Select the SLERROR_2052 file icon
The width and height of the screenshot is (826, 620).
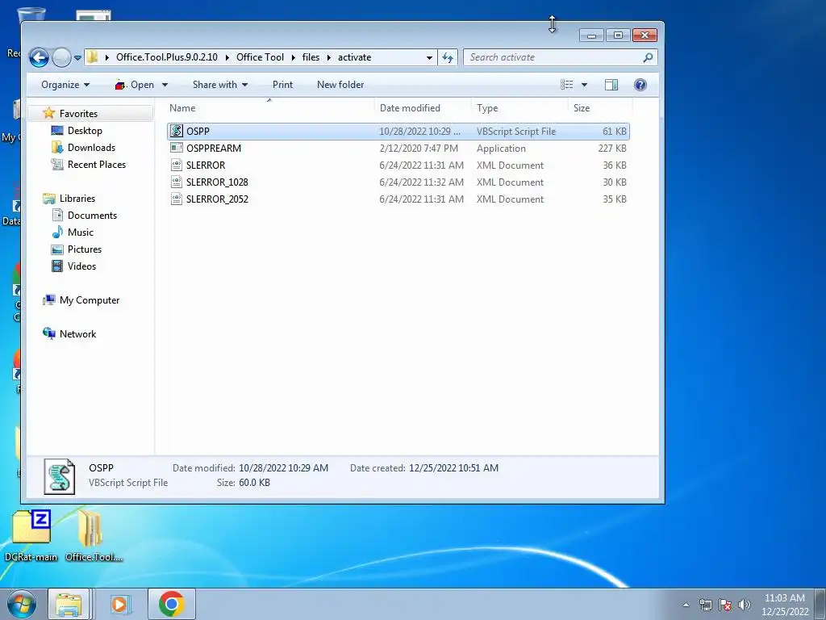coord(177,199)
